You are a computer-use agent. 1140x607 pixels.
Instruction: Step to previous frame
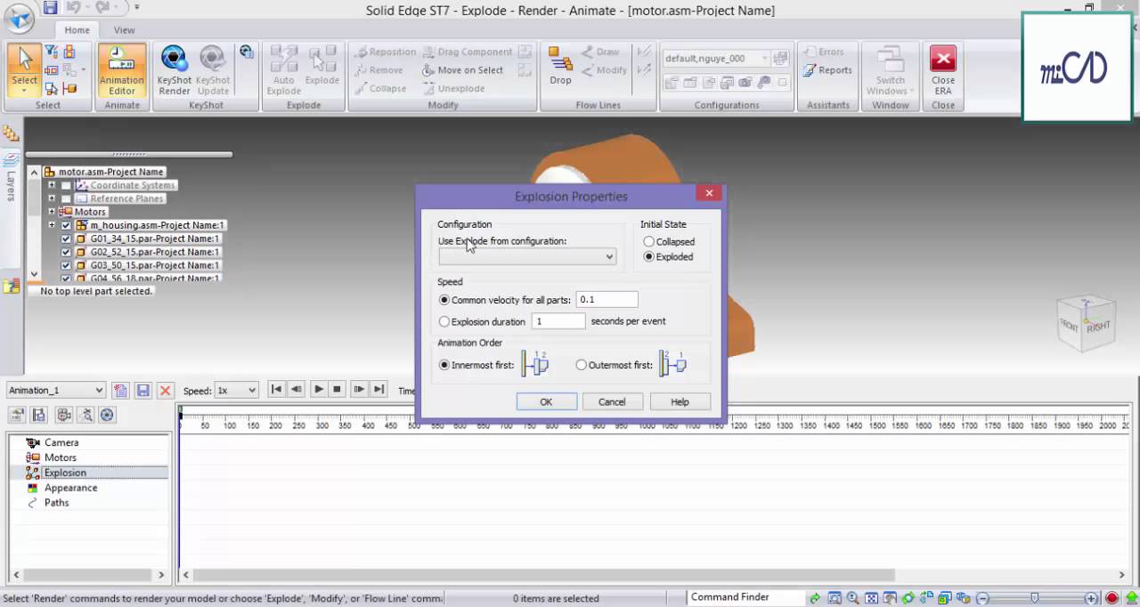(x=296, y=389)
